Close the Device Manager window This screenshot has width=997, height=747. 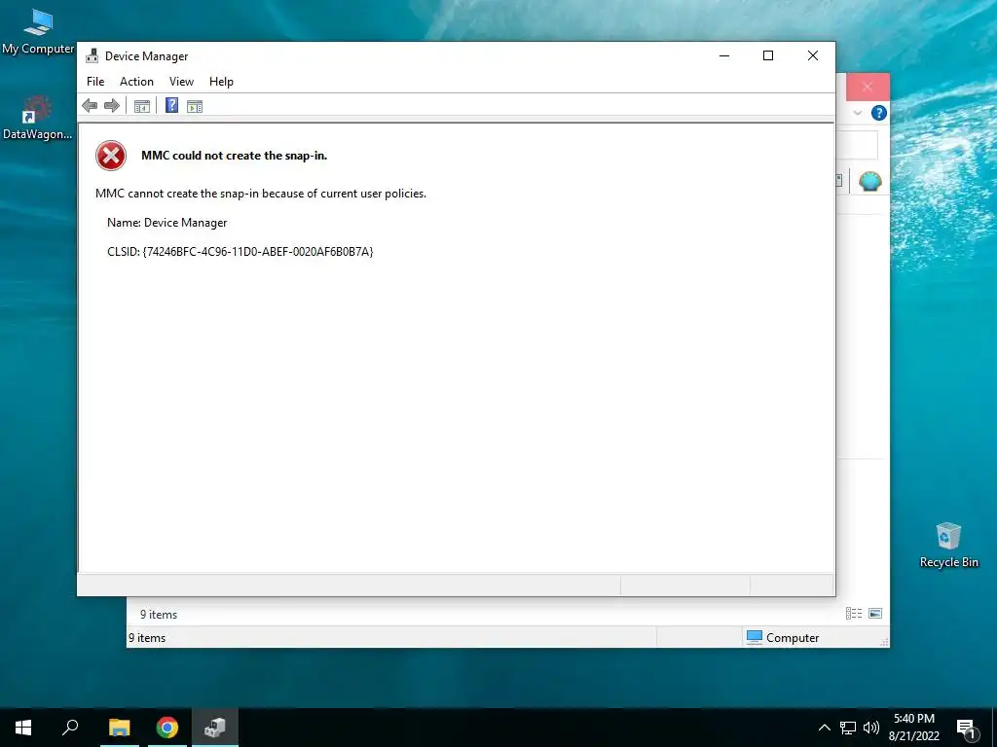point(813,55)
